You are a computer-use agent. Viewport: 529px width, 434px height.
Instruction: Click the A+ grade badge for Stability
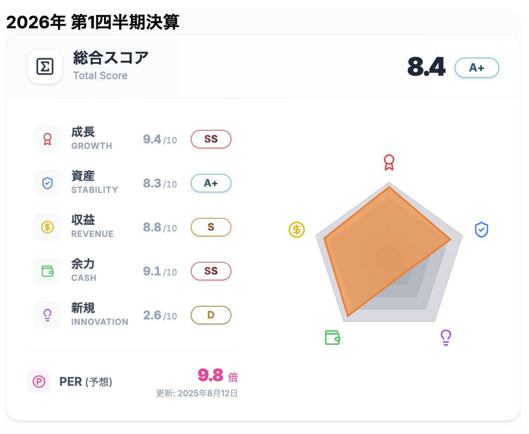211,183
